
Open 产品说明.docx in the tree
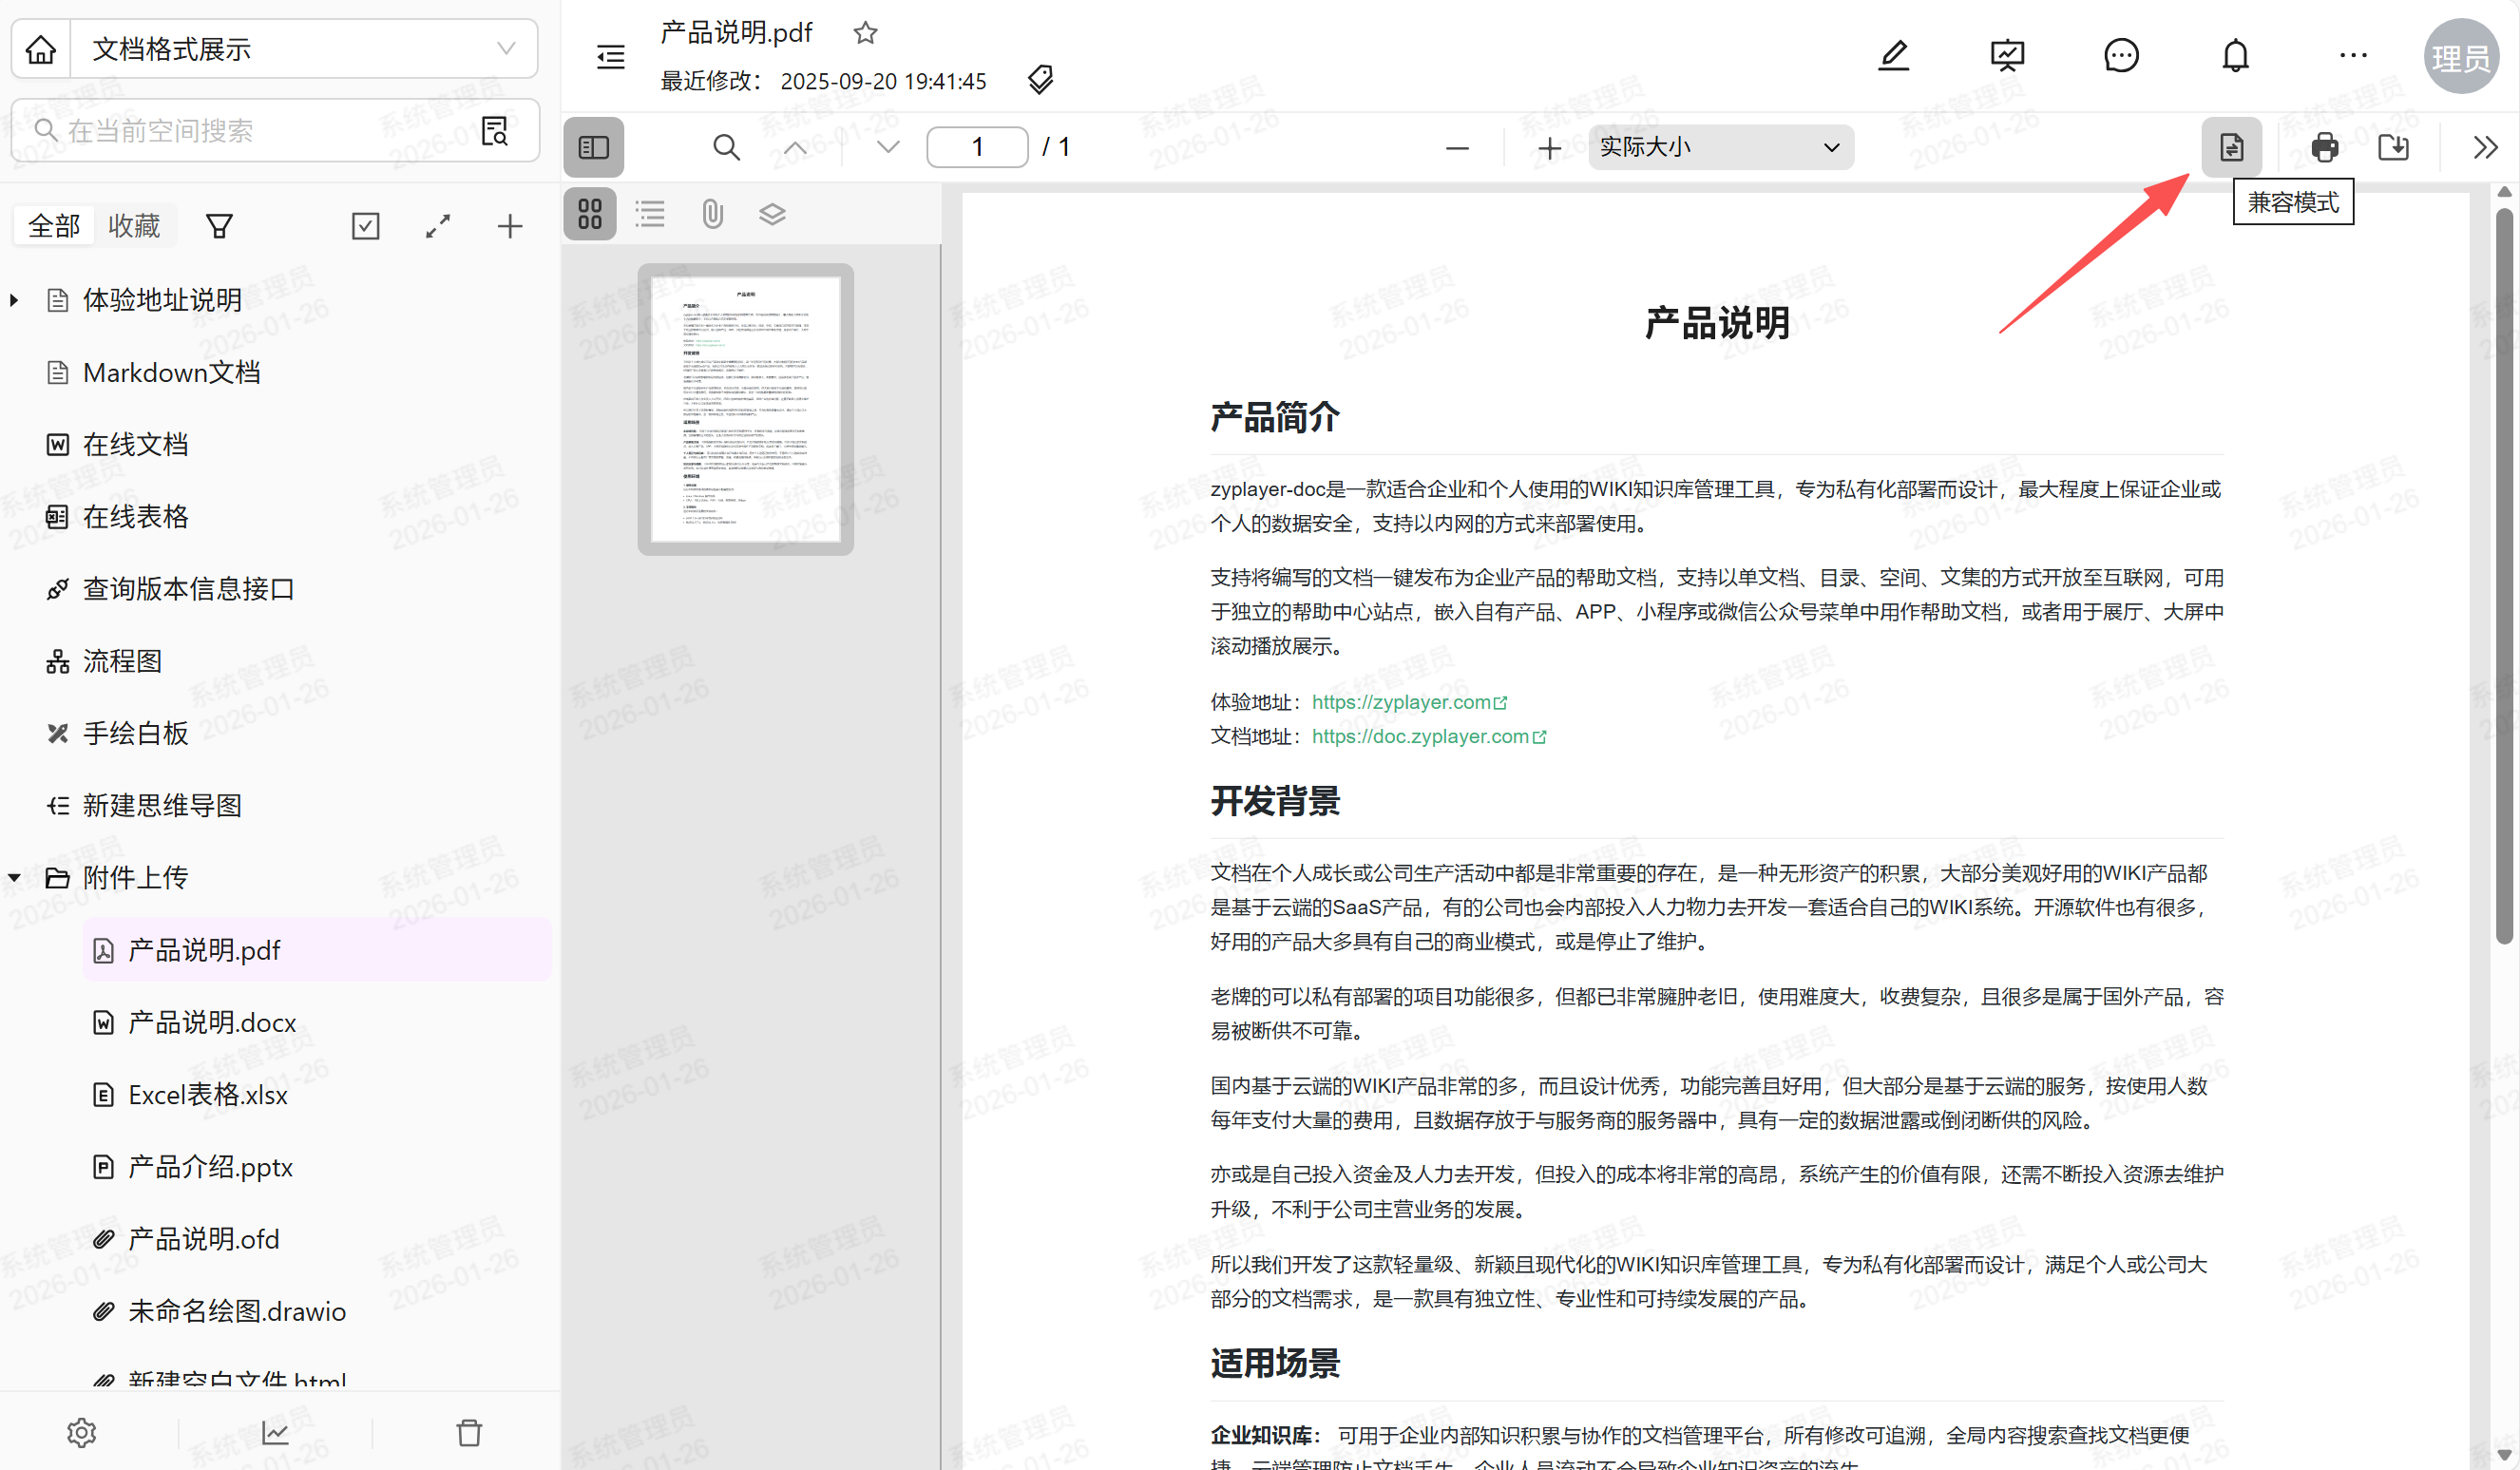click(212, 1022)
